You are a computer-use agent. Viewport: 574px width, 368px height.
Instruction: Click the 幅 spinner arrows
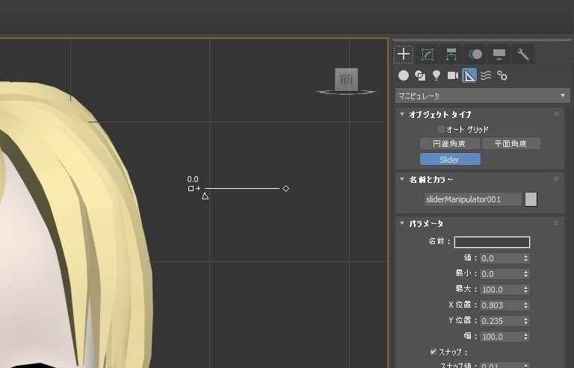point(526,337)
